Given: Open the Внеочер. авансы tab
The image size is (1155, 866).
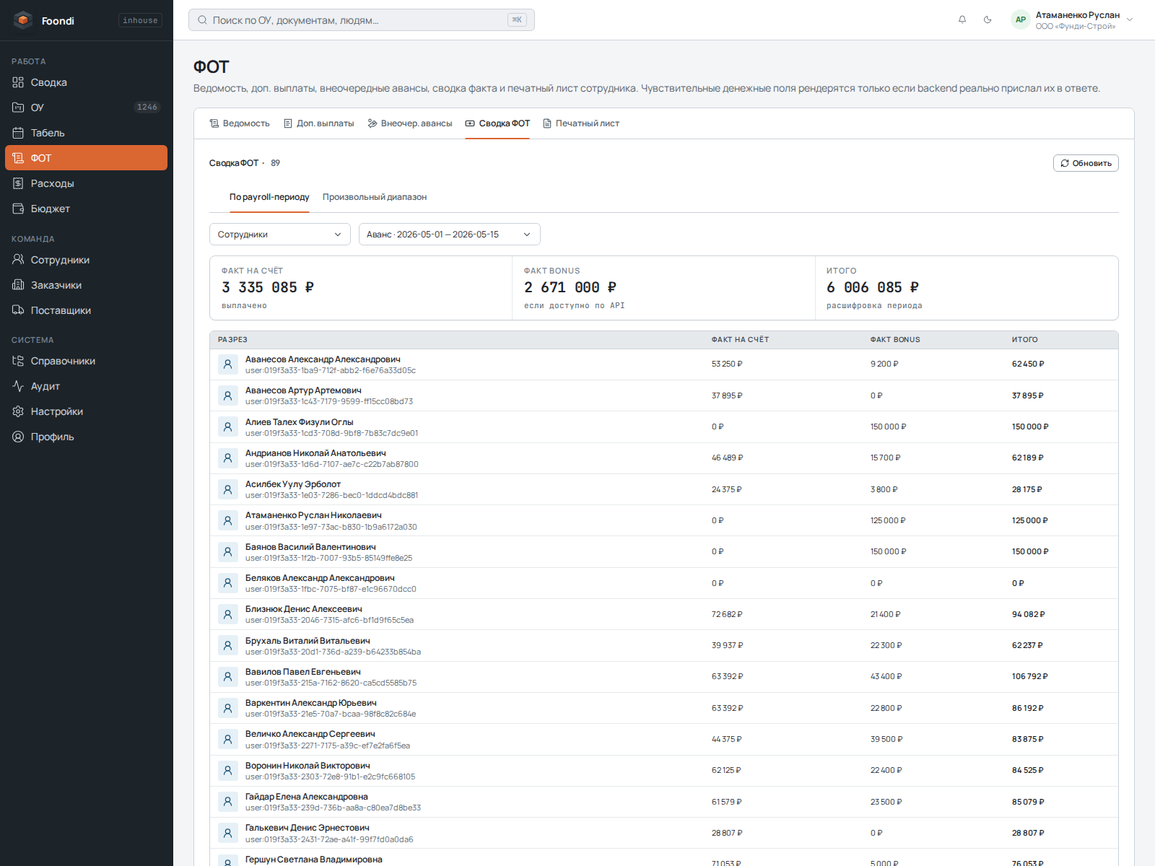Looking at the screenshot, I should click(x=410, y=123).
